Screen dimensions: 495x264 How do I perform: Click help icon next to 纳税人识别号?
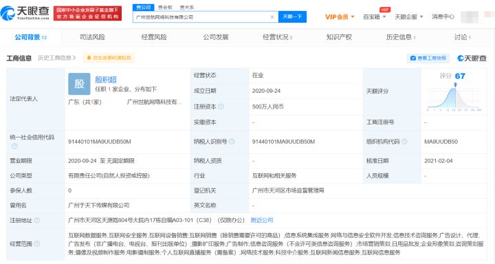click(x=232, y=142)
